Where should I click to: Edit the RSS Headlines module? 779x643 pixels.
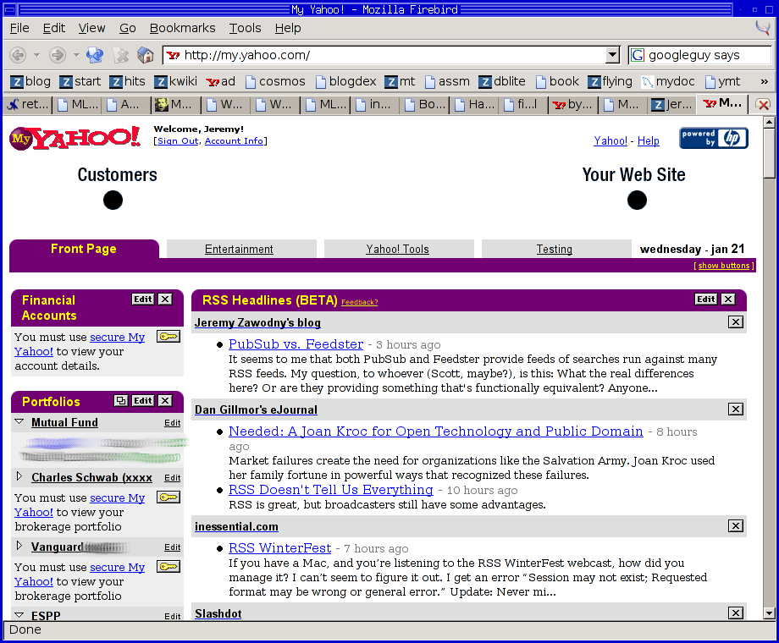point(706,299)
